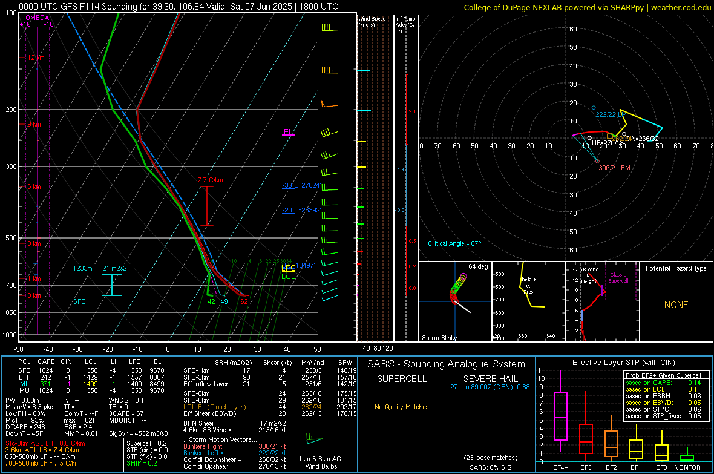Click the Supercell = 0.2 value
The height and width of the screenshot is (474, 714).
click(146, 443)
